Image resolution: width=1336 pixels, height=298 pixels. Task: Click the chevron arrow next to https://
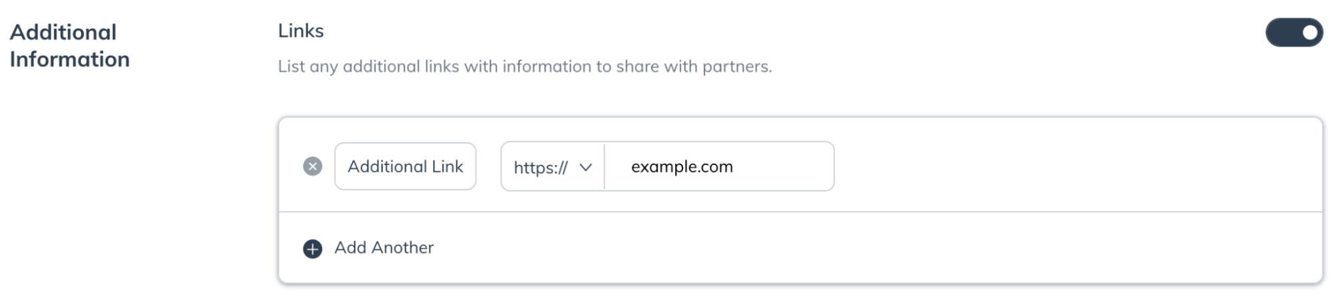(585, 167)
